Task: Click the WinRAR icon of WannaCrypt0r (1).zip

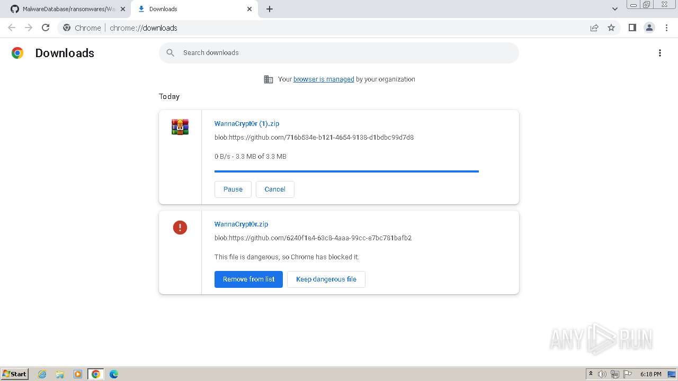Action: 180,127
